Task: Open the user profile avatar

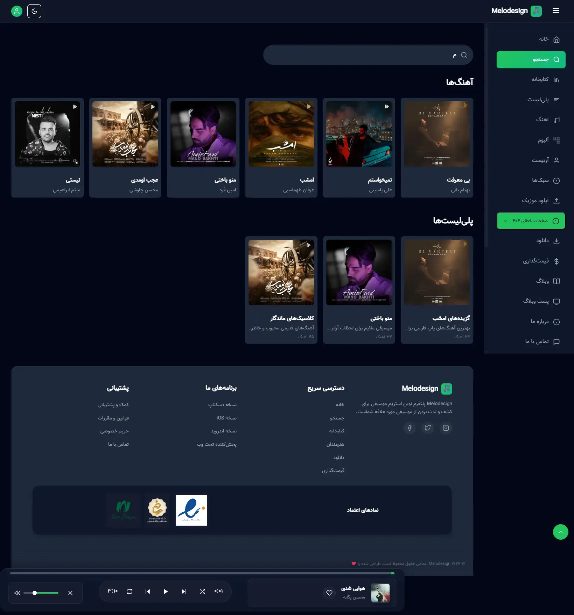Action: [17, 11]
